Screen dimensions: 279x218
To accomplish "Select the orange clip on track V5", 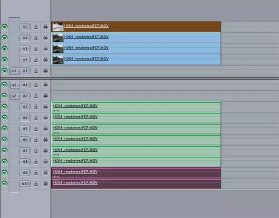I will (x=136, y=27).
